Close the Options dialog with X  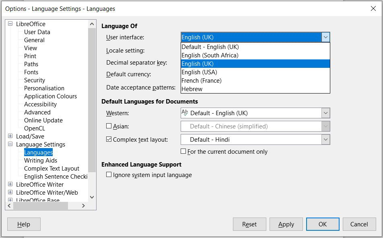tap(373, 8)
